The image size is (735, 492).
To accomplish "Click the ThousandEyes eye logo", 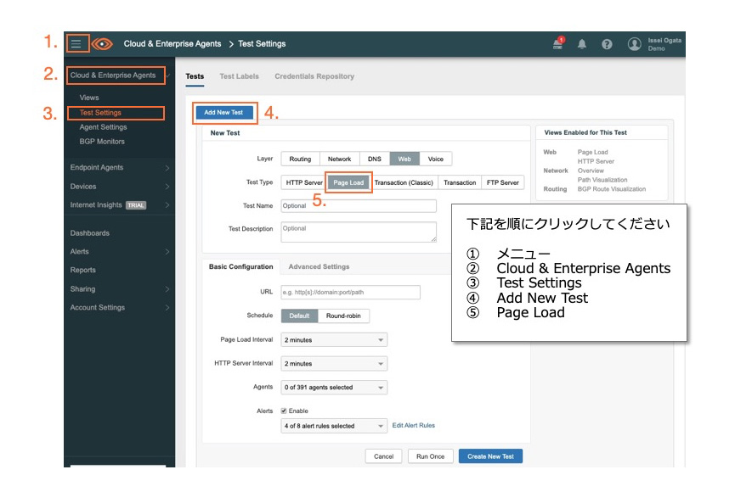I will (x=102, y=44).
